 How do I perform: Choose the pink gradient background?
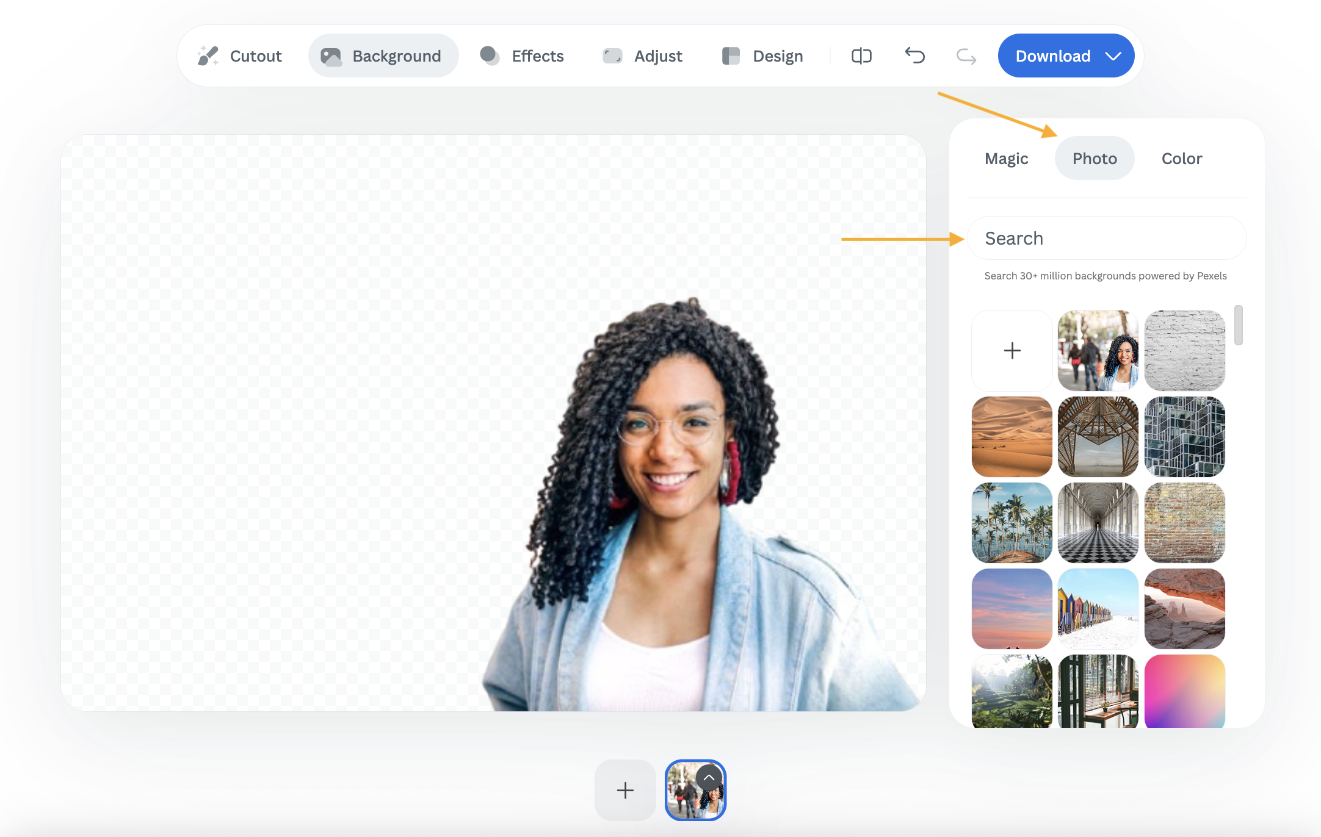pos(1184,691)
